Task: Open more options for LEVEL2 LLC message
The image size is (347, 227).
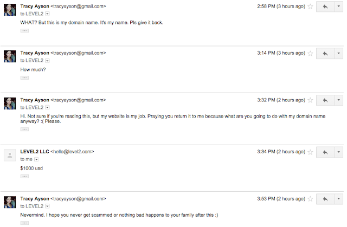Action: [x=339, y=153]
